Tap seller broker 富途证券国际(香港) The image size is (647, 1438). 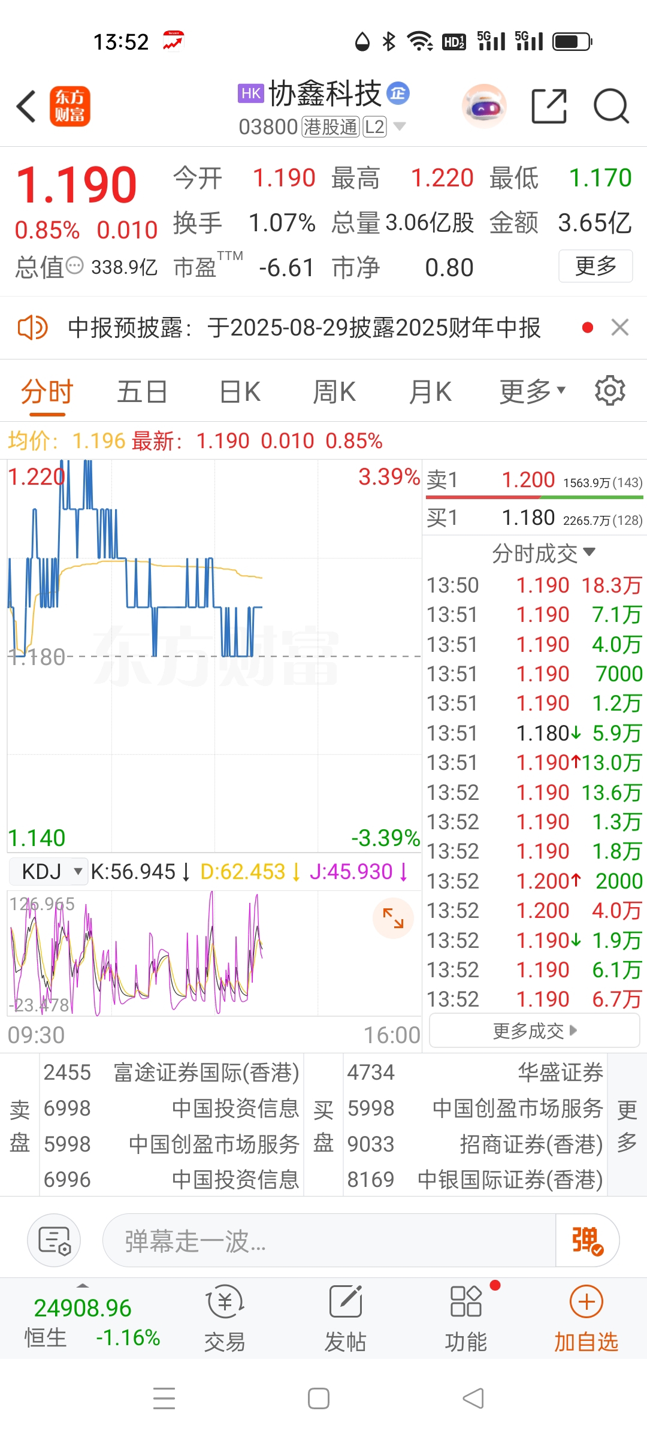(x=171, y=1073)
